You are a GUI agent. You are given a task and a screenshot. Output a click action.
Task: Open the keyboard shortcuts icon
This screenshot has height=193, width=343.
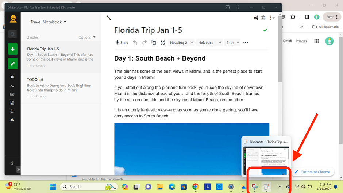click(12, 94)
